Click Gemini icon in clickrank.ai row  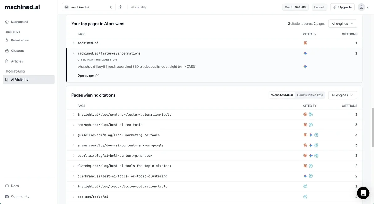click(x=305, y=176)
